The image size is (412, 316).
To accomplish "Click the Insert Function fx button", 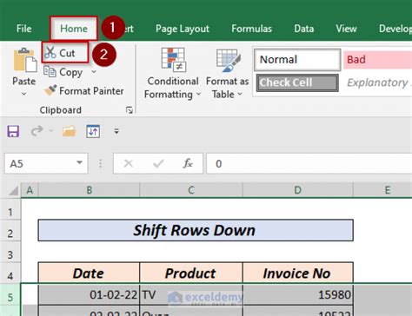I will (188, 164).
